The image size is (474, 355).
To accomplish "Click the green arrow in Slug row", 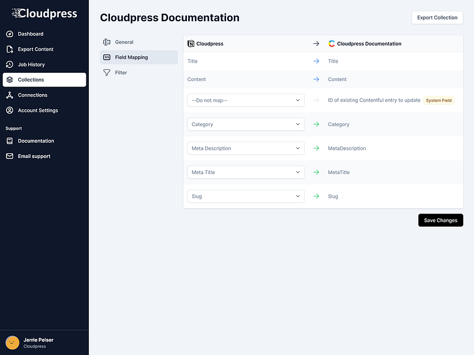I will tap(316, 196).
